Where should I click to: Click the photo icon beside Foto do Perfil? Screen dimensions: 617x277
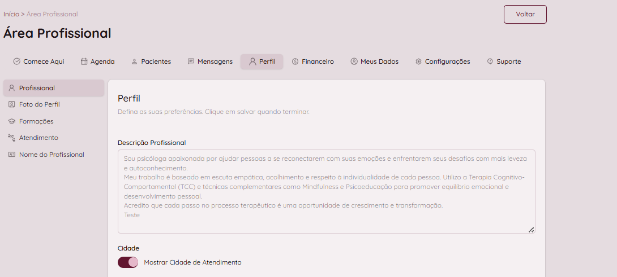tap(11, 104)
